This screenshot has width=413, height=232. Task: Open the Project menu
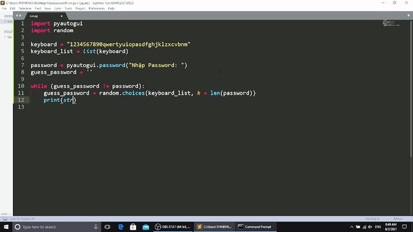80,8
